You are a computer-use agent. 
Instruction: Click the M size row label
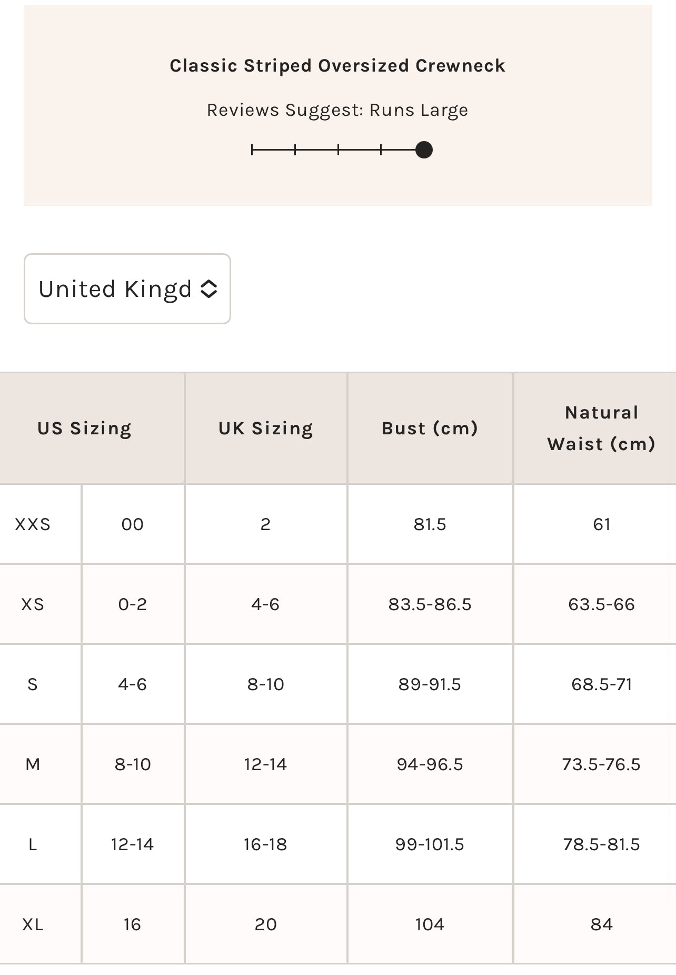coord(33,764)
